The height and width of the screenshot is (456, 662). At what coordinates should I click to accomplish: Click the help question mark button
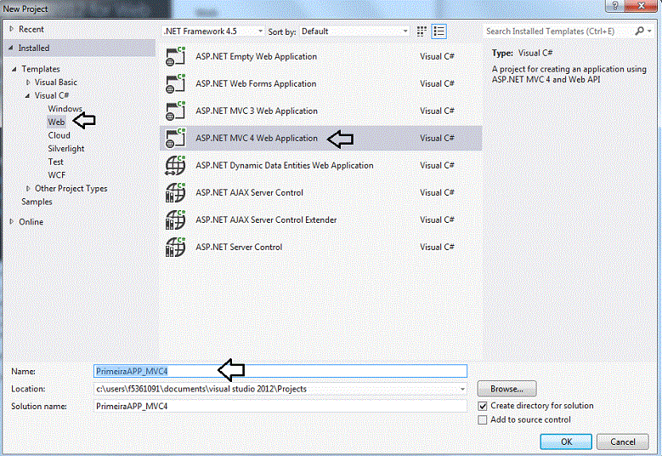pyautogui.click(x=614, y=6)
